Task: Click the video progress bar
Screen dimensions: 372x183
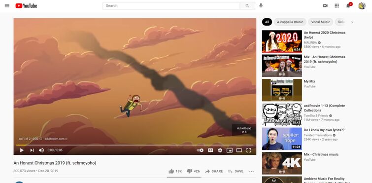Action: click(x=135, y=145)
